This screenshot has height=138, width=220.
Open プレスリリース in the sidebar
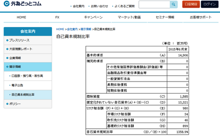[28, 41]
